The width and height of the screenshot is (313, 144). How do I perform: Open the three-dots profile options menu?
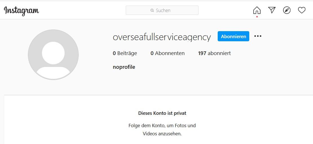pos(258,36)
